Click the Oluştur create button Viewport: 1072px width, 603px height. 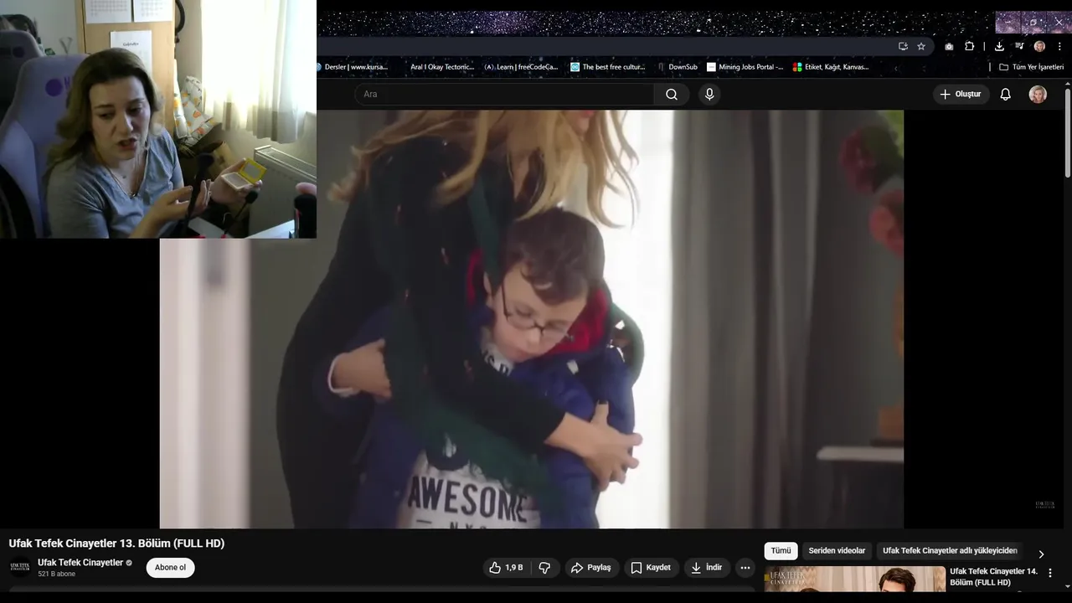click(x=961, y=95)
